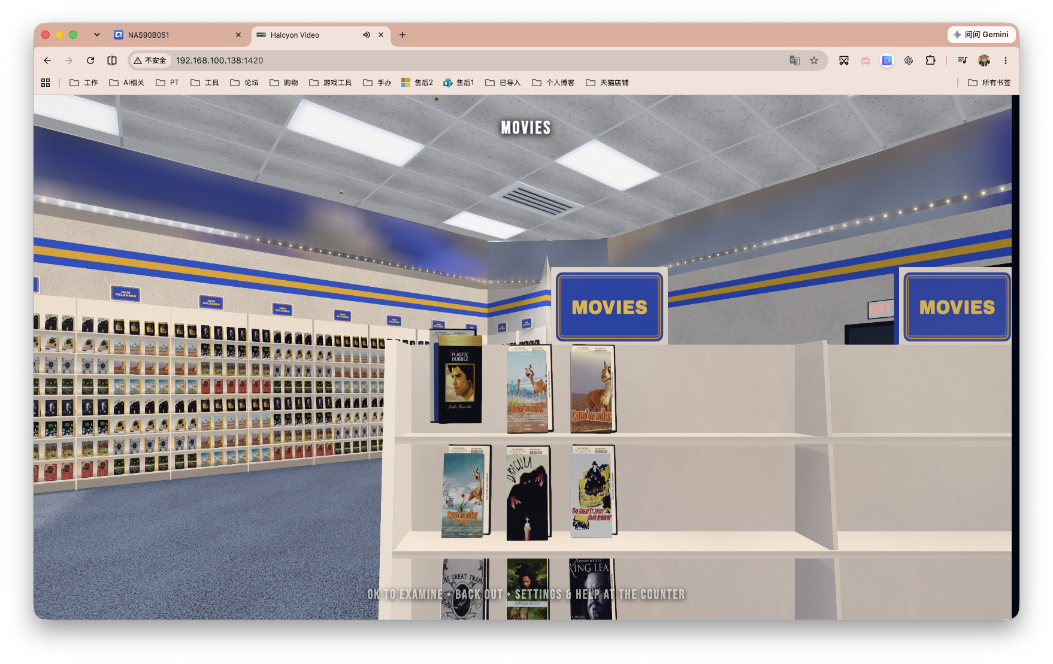The height and width of the screenshot is (664, 1053).
Task: Click the MOVIES sign beside the exit
Action: 957,307
